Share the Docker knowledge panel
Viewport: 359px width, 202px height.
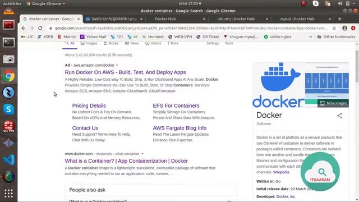339,116
